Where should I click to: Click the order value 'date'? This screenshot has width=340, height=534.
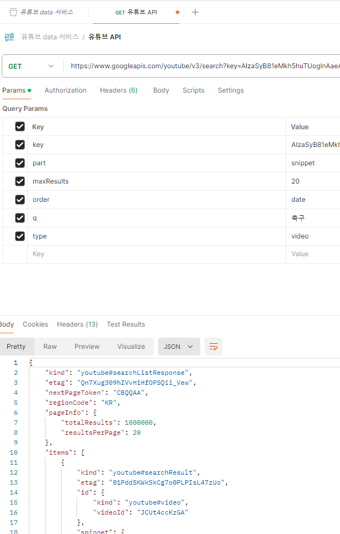click(x=298, y=200)
